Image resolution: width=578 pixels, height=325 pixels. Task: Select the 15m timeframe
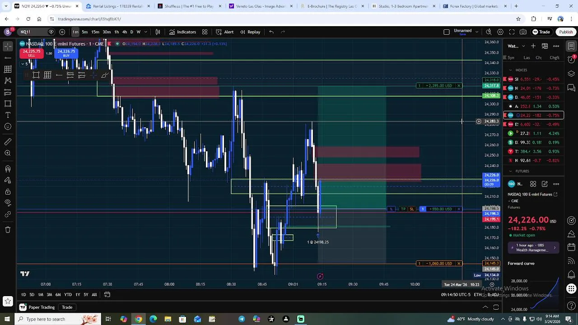point(95,32)
